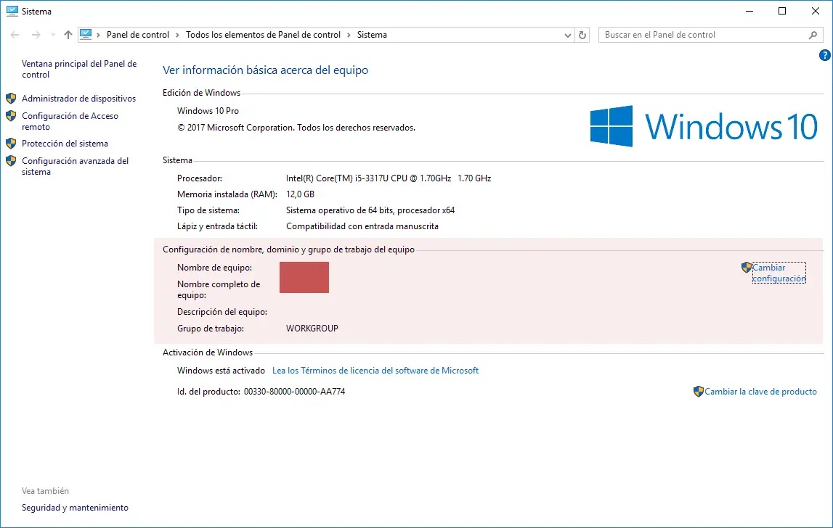The image size is (833, 528).
Task: Click the computer icon in address bar
Action: click(86, 35)
